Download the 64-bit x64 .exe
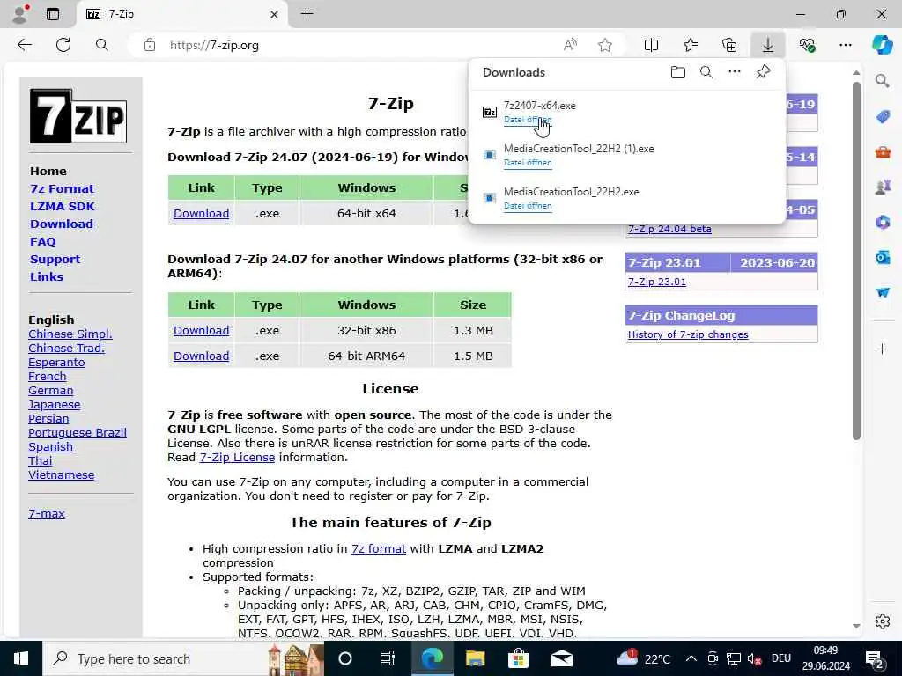The image size is (902, 676). [202, 213]
